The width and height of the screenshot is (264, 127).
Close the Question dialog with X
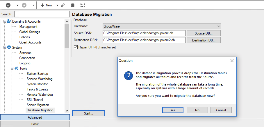click(232, 61)
